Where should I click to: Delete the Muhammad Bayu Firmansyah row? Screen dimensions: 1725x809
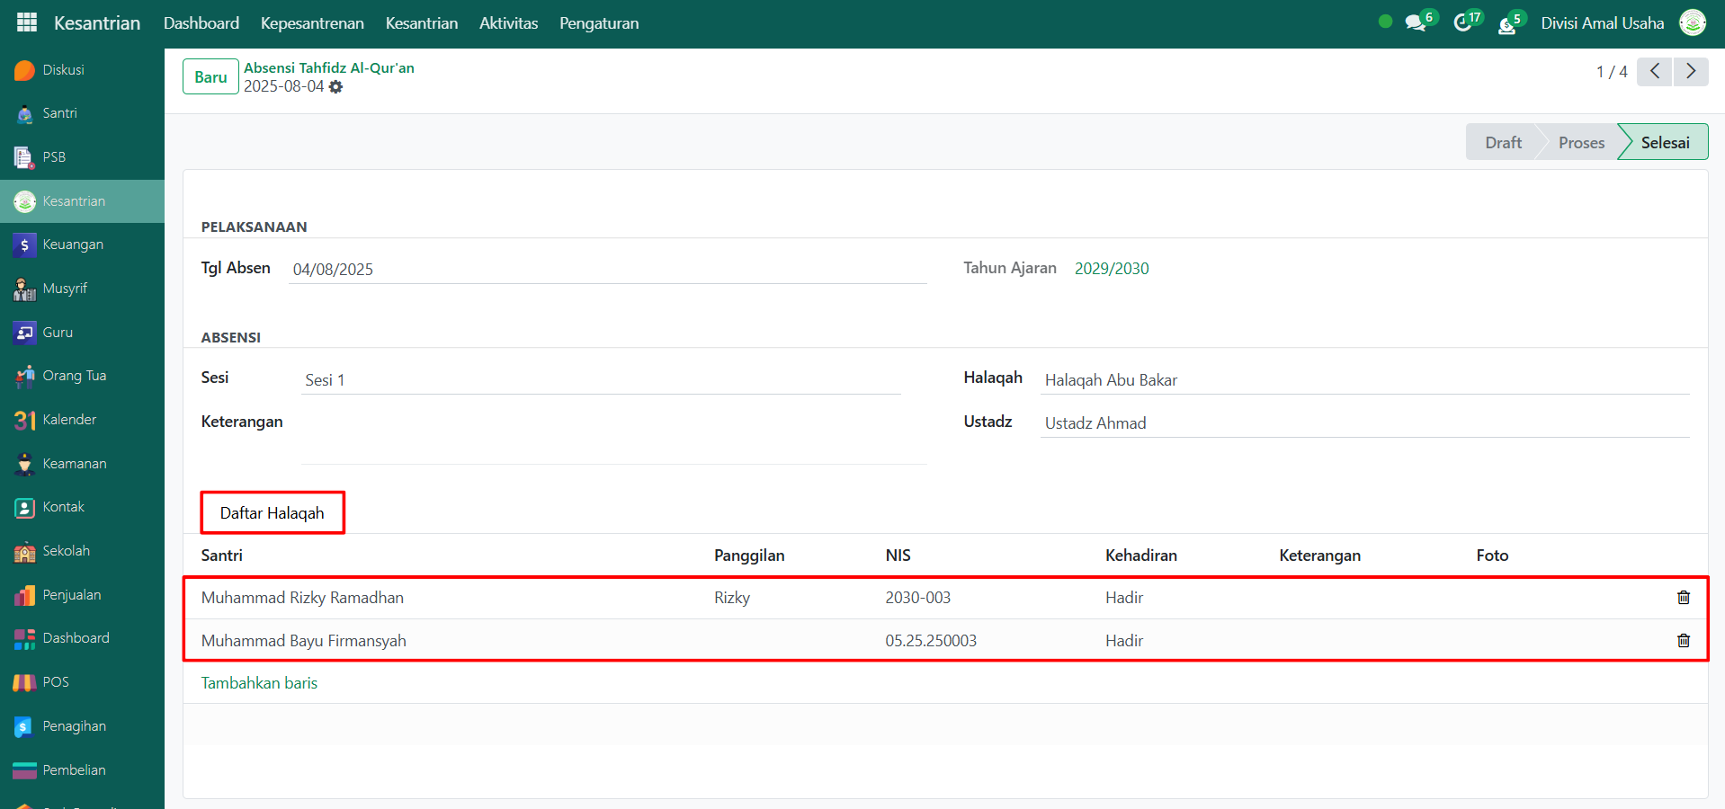click(1684, 641)
